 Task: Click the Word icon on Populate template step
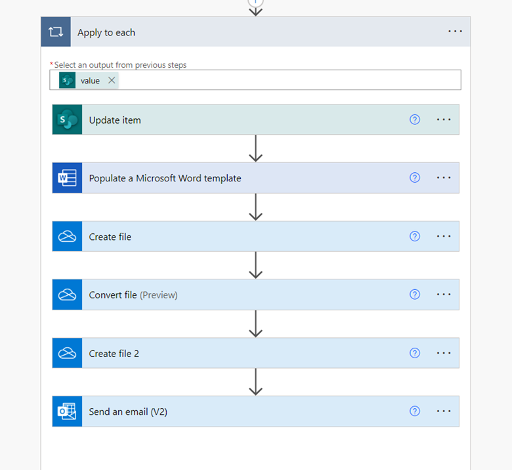[67, 178]
